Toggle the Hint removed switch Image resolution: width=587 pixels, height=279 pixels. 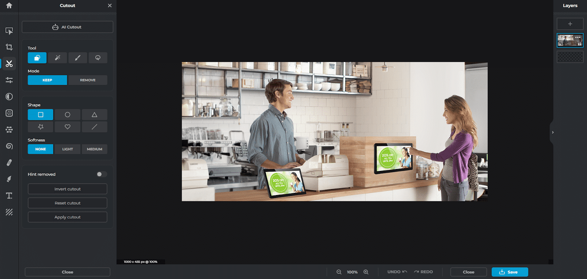(x=102, y=174)
